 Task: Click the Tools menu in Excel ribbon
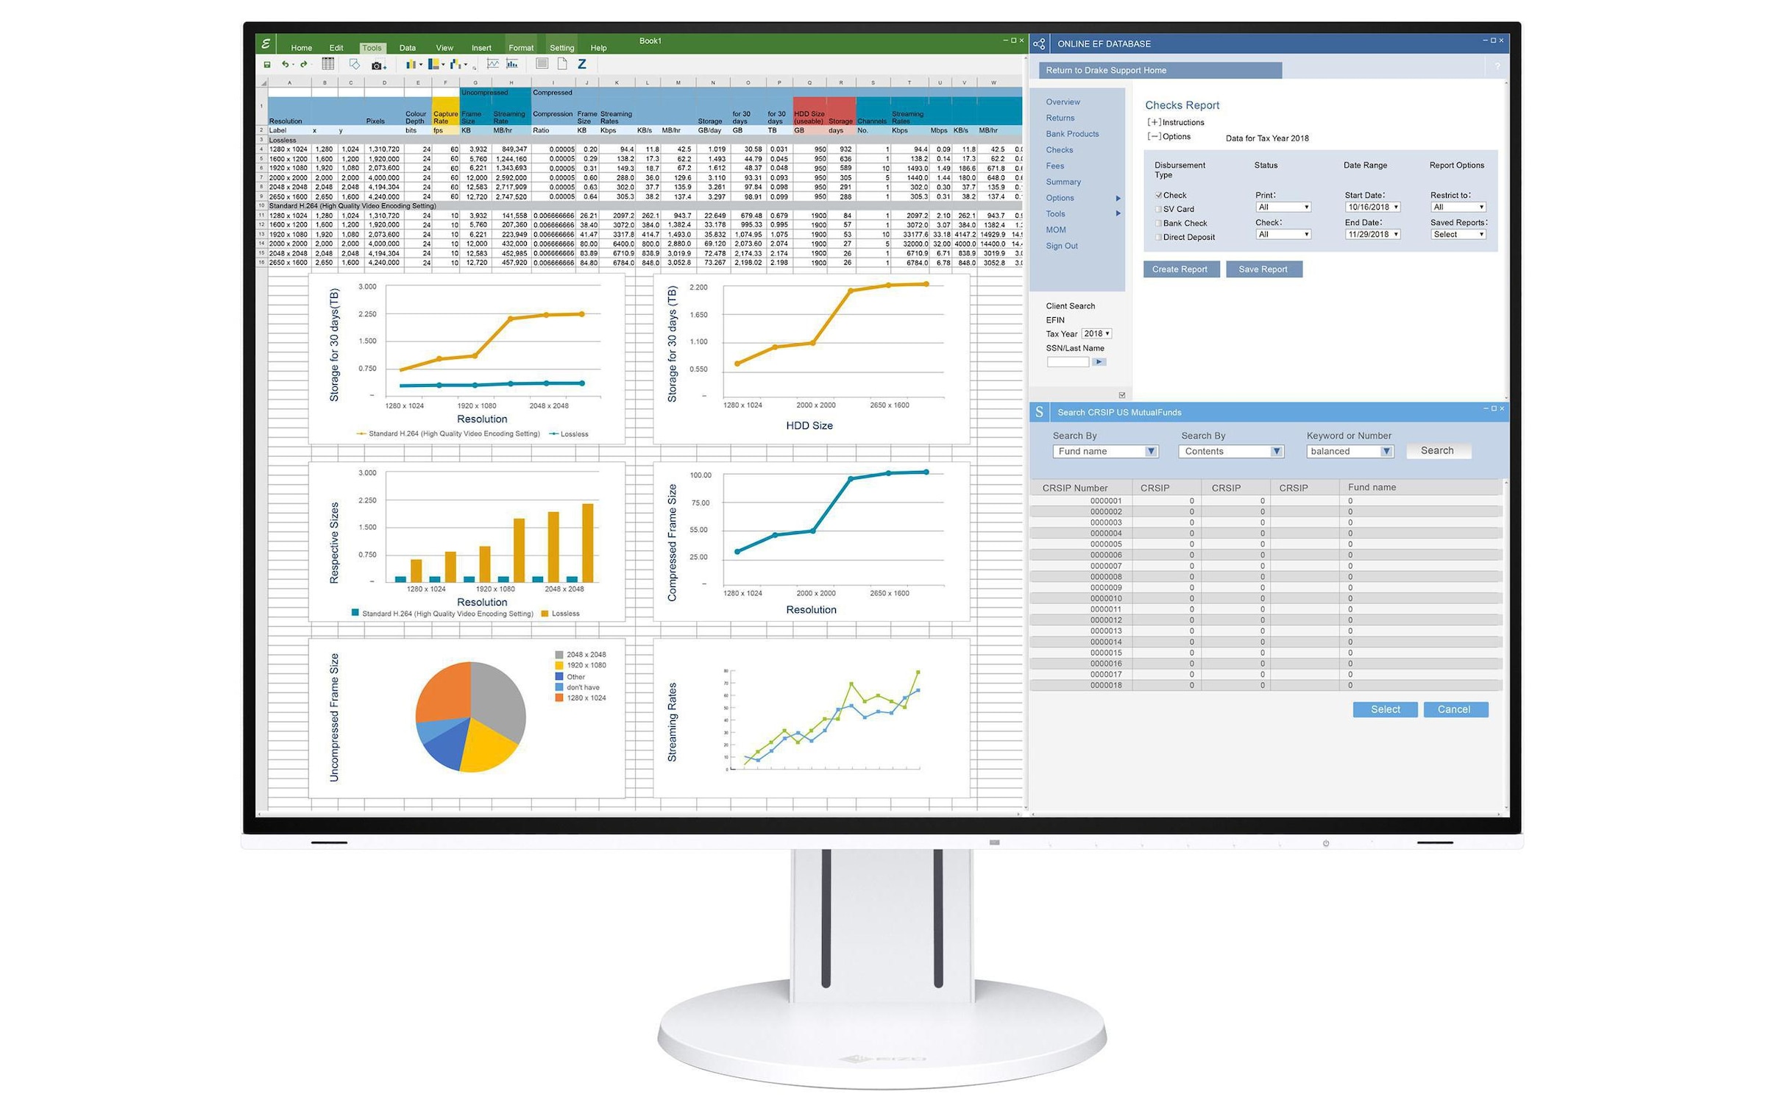click(371, 49)
